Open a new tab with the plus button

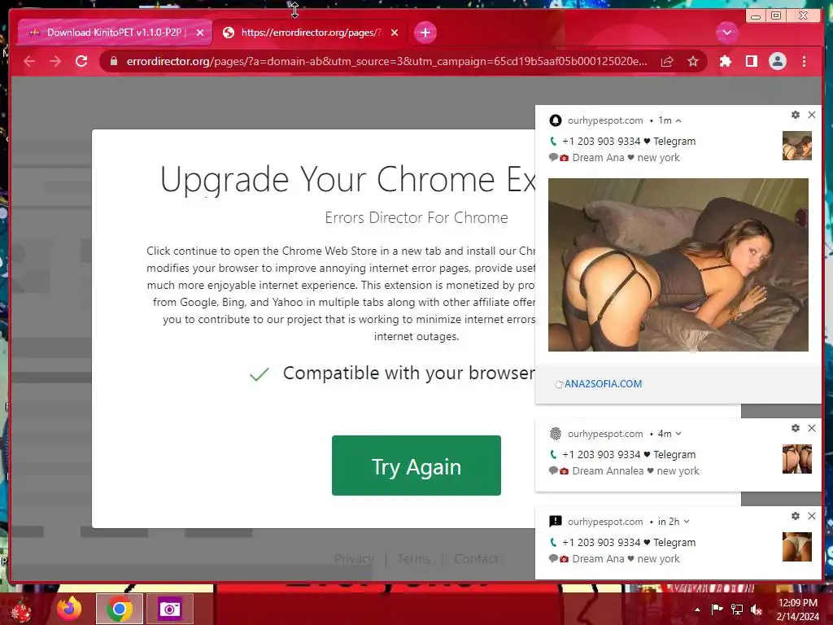pos(425,33)
